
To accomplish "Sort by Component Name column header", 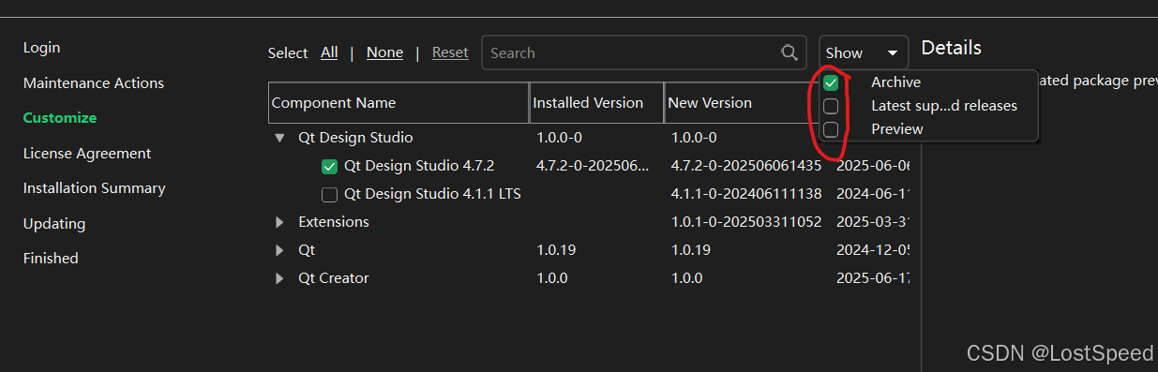I will pos(399,103).
